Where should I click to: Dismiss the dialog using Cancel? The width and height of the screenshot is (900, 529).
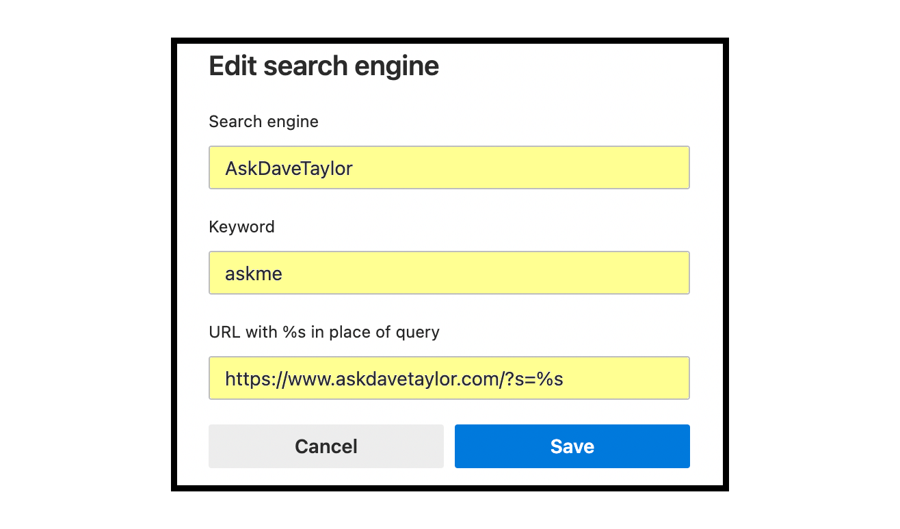[x=326, y=446]
